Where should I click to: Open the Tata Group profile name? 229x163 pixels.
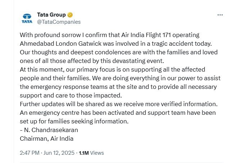51,15
